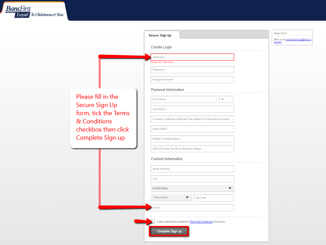Click the MI initial field
326x245 pixels.
tap(226, 99)
